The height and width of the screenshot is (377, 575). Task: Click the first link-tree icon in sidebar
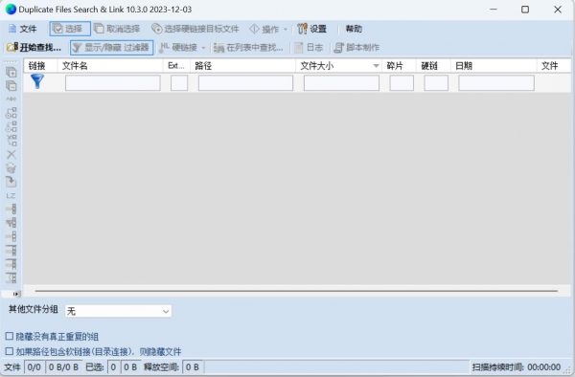11,113
